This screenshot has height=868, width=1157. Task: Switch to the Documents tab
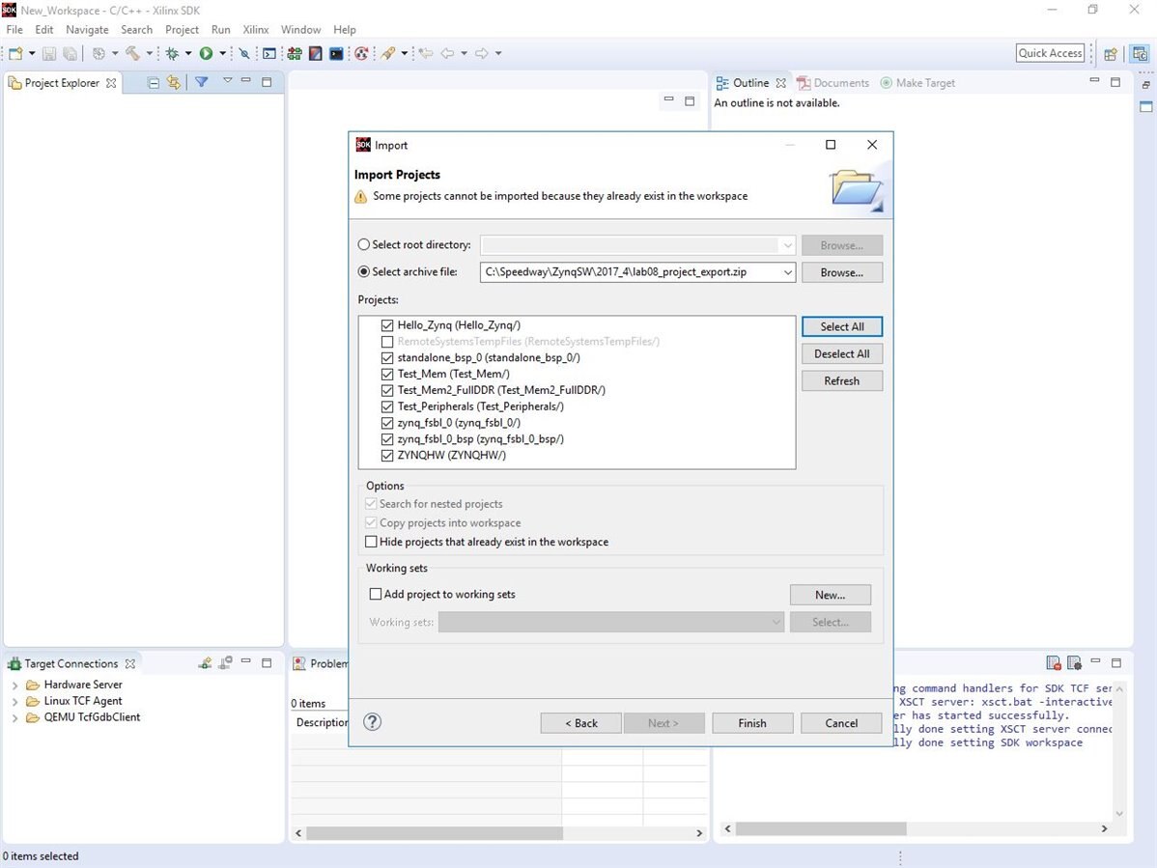tap(833, 83)
